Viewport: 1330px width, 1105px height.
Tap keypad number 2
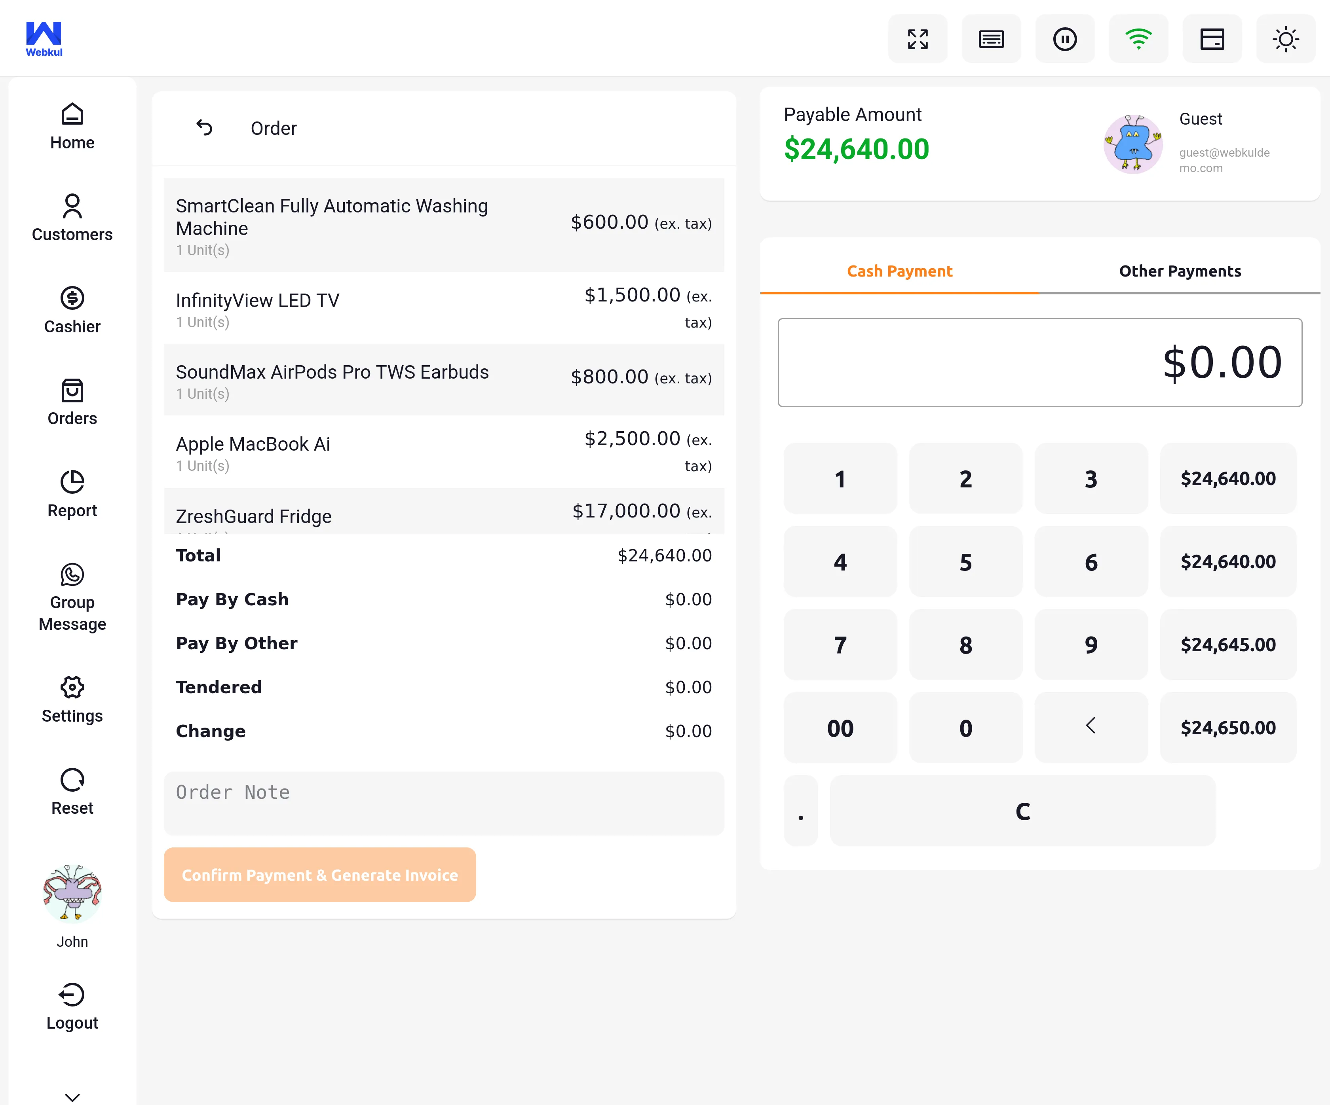click(x=966, y=478)
